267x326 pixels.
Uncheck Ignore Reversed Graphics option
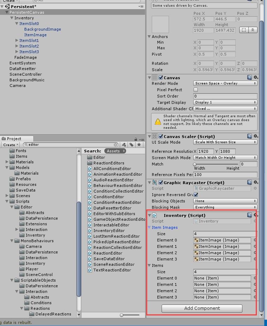click(x=196, y=195)
